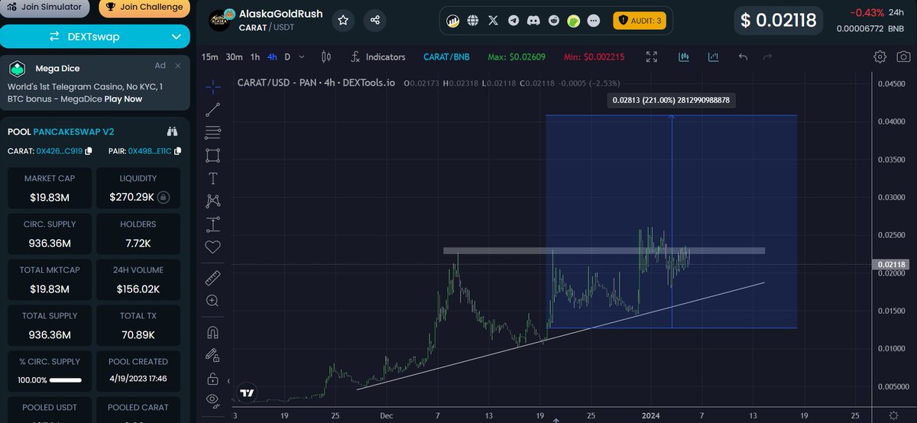The height and width of the screenshot is (423, 917).
Task: Click the MARKET CAP $19.83M card
Action: 49,189
